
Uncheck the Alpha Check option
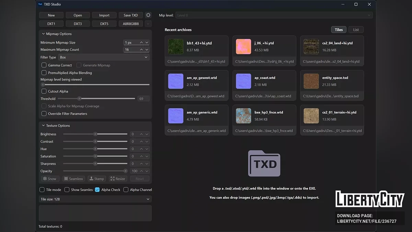pos(98,190)
